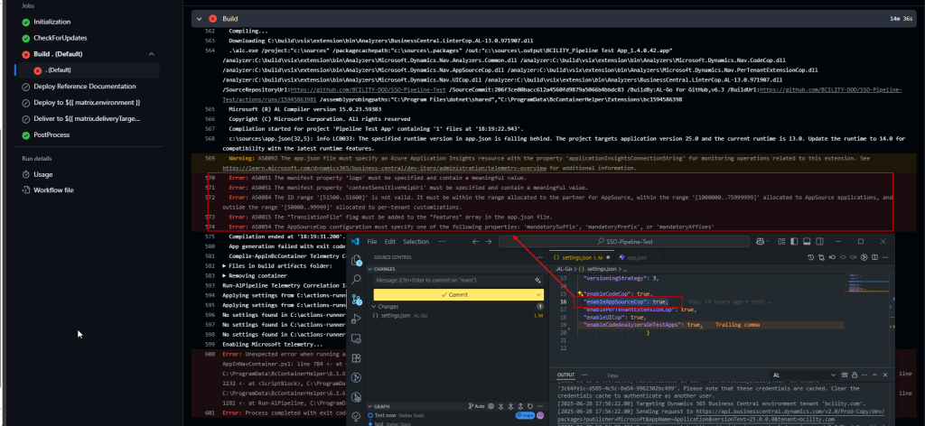Viewport: 925px width, 426px height.
Task: Click the Auto branch selector in Graph header
Action: (477, 406)
